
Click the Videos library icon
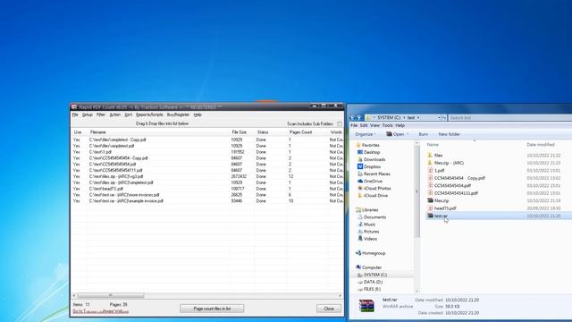coord(360,239)
